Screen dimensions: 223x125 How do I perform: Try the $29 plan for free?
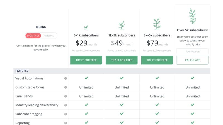[86, 60]
